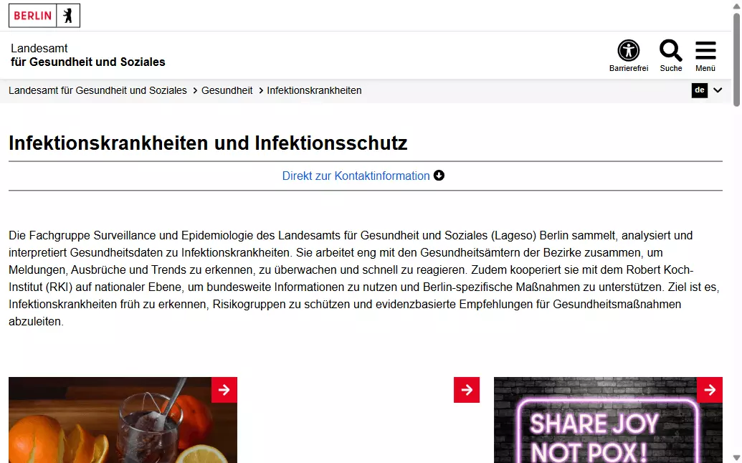
Task: Click the Landesamt für Gesundheit und Soziales site title
Action: (88, 55)
